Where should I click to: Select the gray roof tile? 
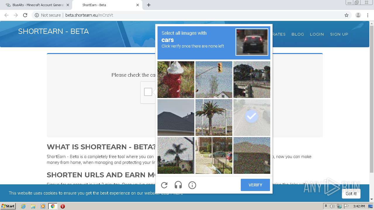click(176, 118)
